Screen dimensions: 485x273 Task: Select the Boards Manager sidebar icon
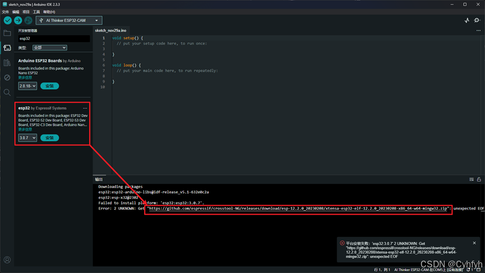point(7,48)
